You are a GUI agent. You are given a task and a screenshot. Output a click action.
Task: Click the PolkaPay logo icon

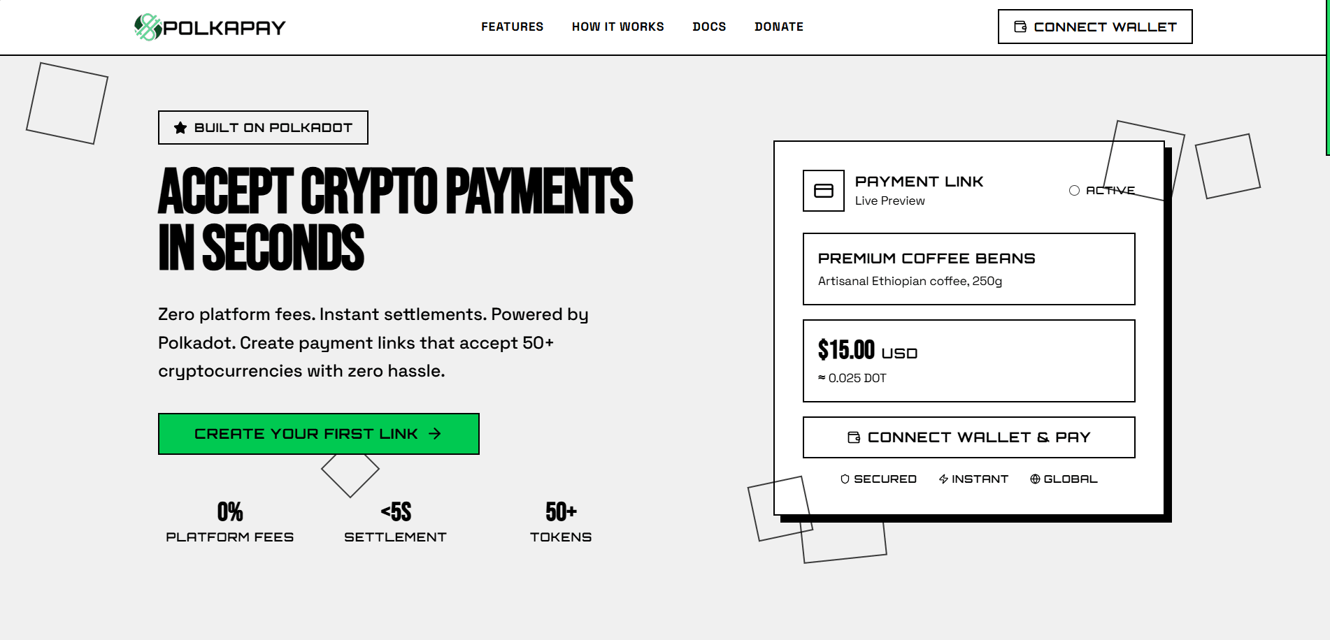148,27
